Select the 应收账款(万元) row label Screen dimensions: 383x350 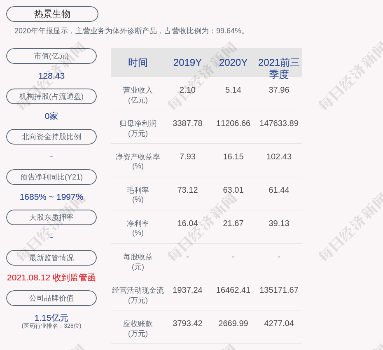coord(138,329)
